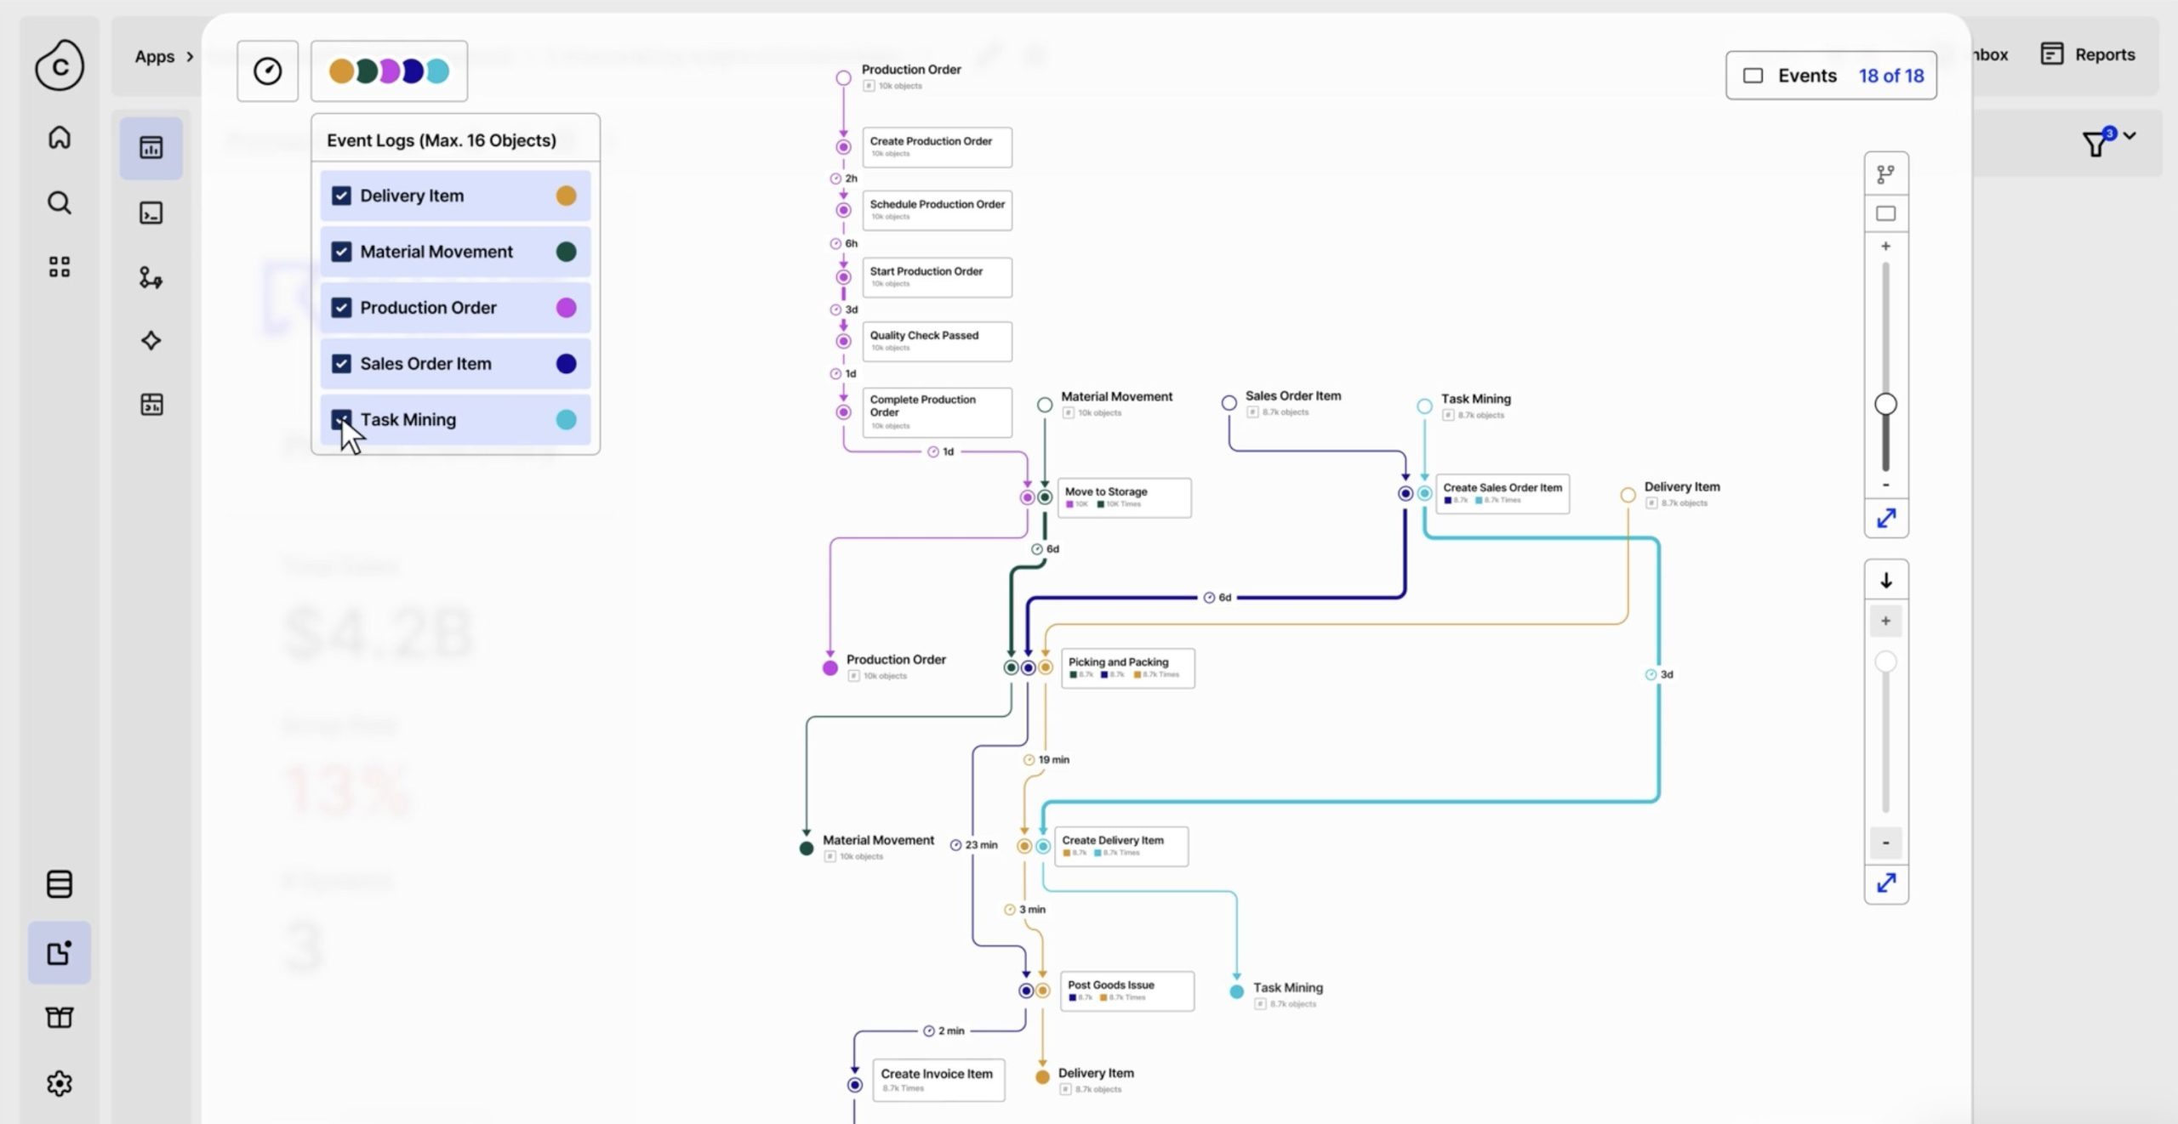Screen dimensions: 2178x1124
Task: Click the Apps breadcrumb item
Action: (154, 57)
